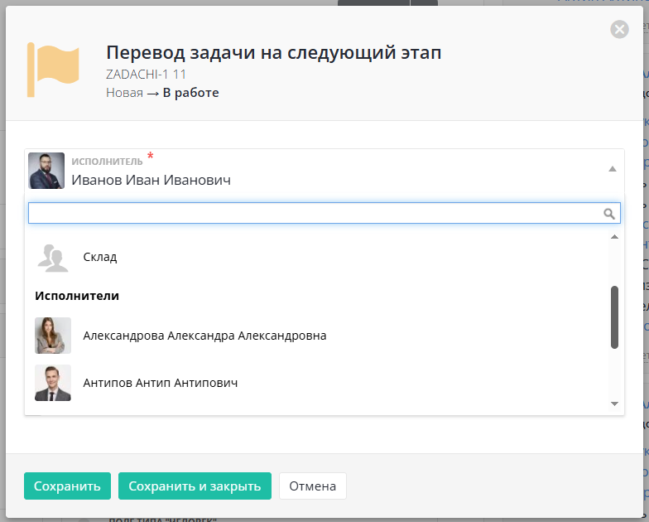Collapse the Исполнитель dropdown with arrow
This screenshot has width=649, height=522.
[x=612, y=169]
